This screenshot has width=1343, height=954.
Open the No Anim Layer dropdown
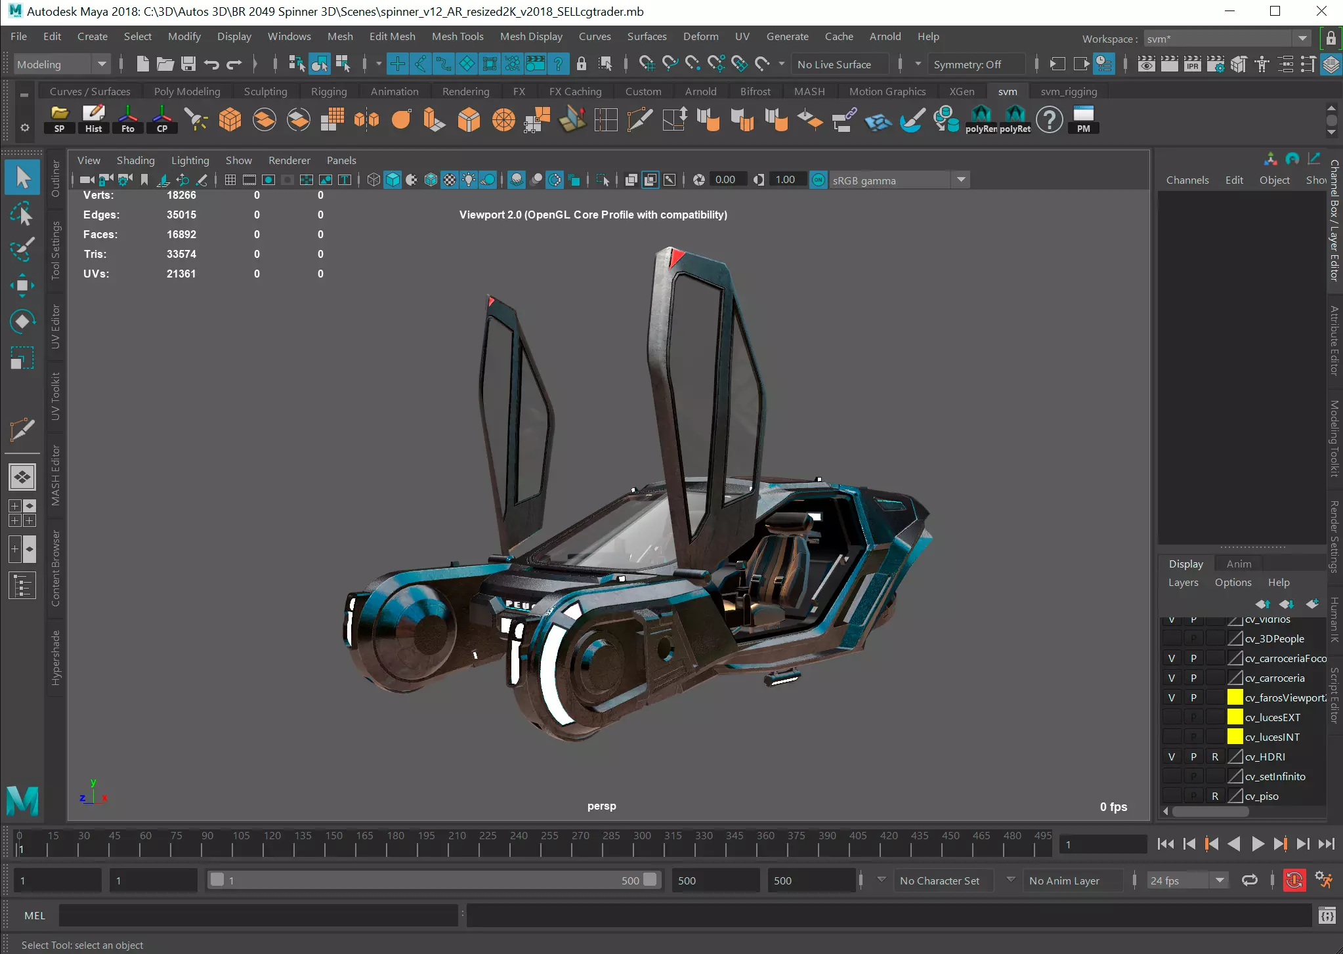point(1074,881)
